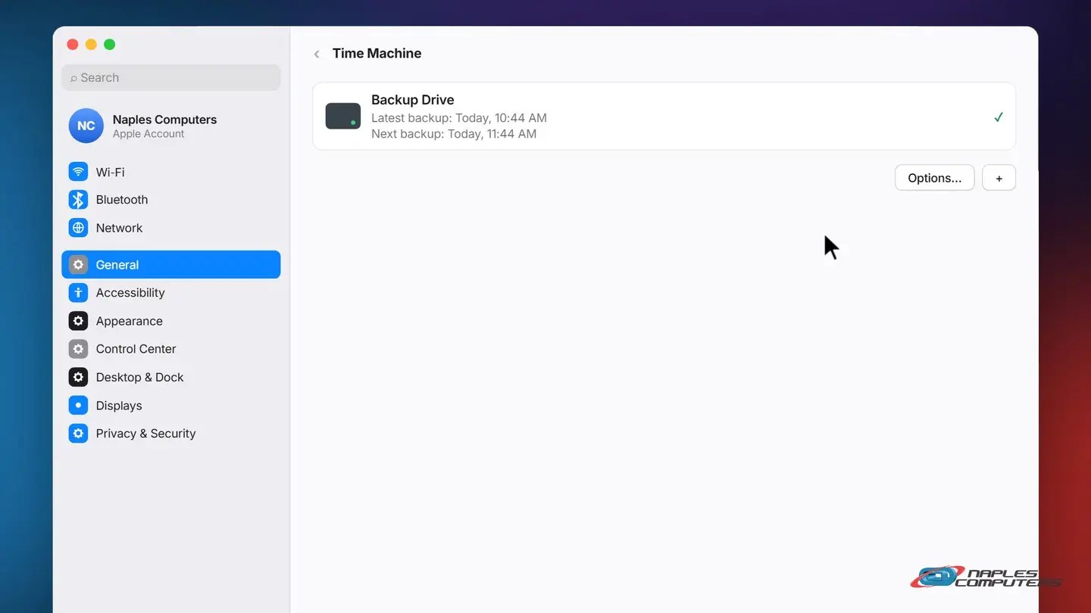Click the Appearance icon in sidebar
Viewport: 1091px width, 613px height.
(x=78, y=321)
